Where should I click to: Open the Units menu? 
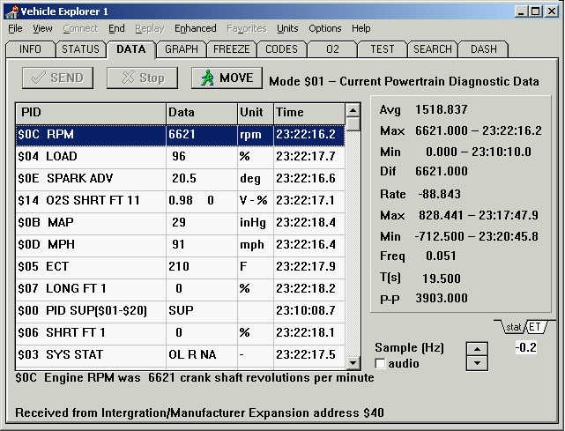coord(287,28)
